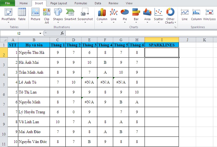Select the 'Tháng 3' header cell
217x147 pixels.
coord(89,45)
